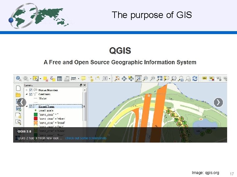Click Zoom Full extent icon

click(x=160, y=78)
